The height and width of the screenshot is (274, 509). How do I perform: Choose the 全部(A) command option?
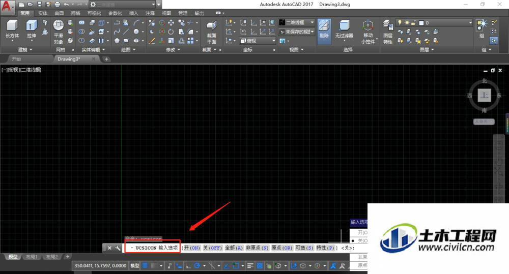(x=234, y=248)
